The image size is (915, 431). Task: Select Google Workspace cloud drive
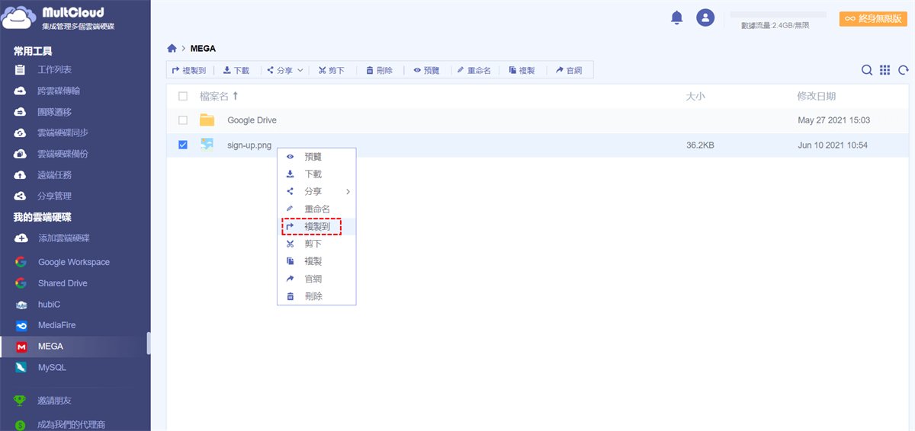click(x=73, y=262)
